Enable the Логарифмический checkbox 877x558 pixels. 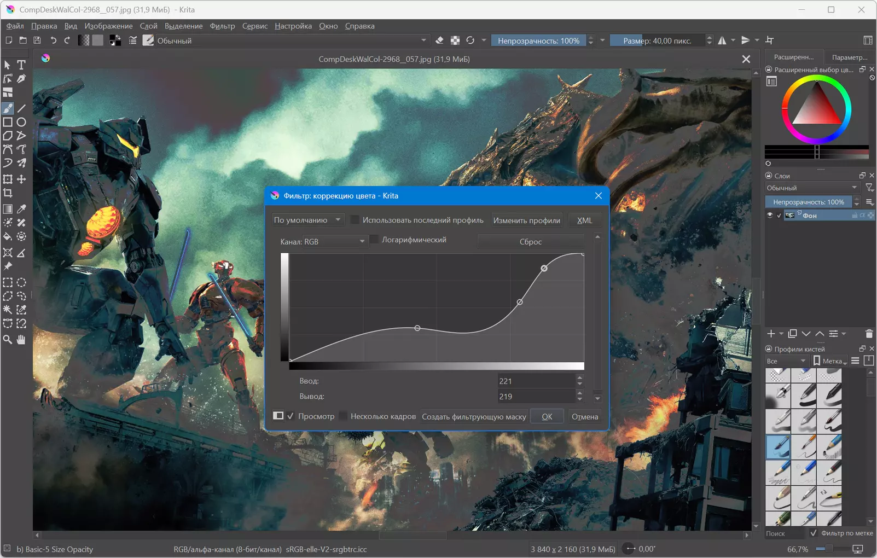(x=374, y=240)
